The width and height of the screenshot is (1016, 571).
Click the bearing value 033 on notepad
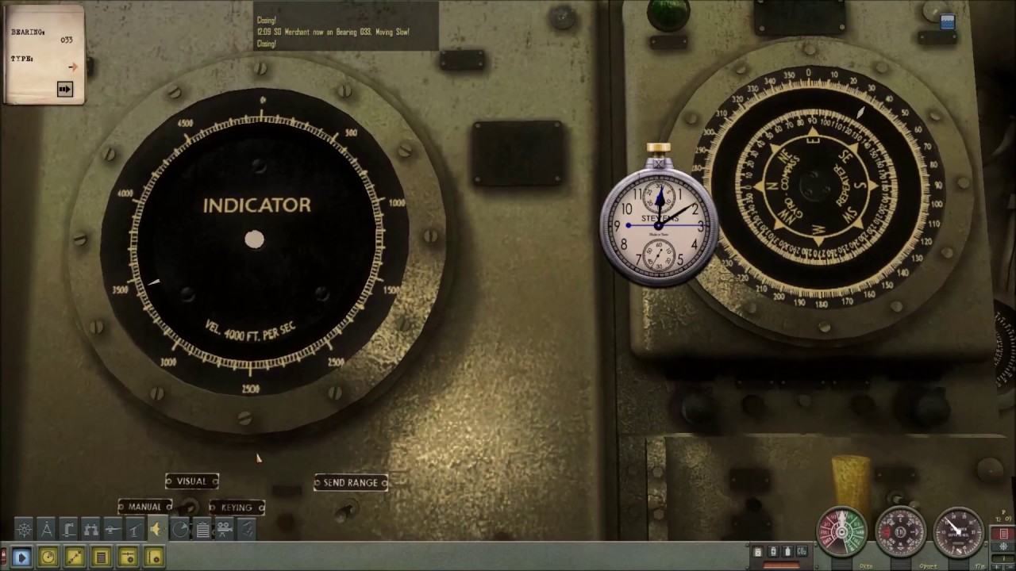click(67, 40)
